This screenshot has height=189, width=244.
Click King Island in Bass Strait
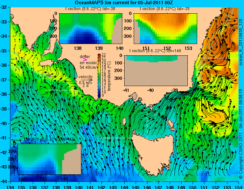pos(124,122)
